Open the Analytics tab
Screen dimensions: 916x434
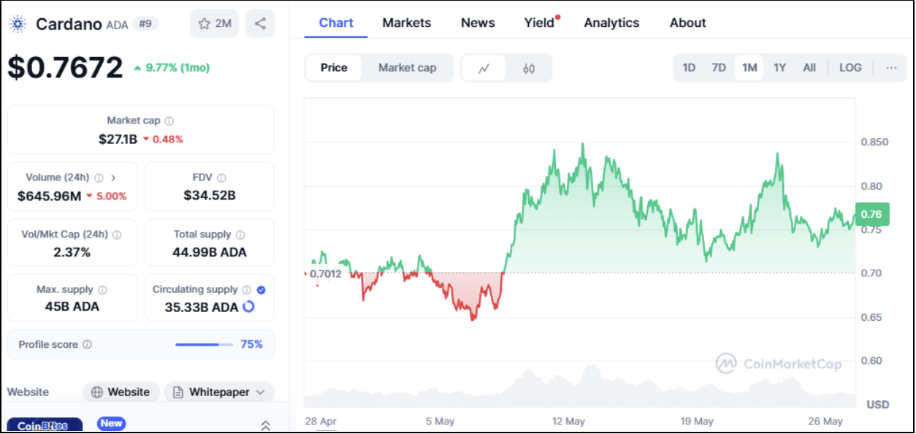[611, 23]
